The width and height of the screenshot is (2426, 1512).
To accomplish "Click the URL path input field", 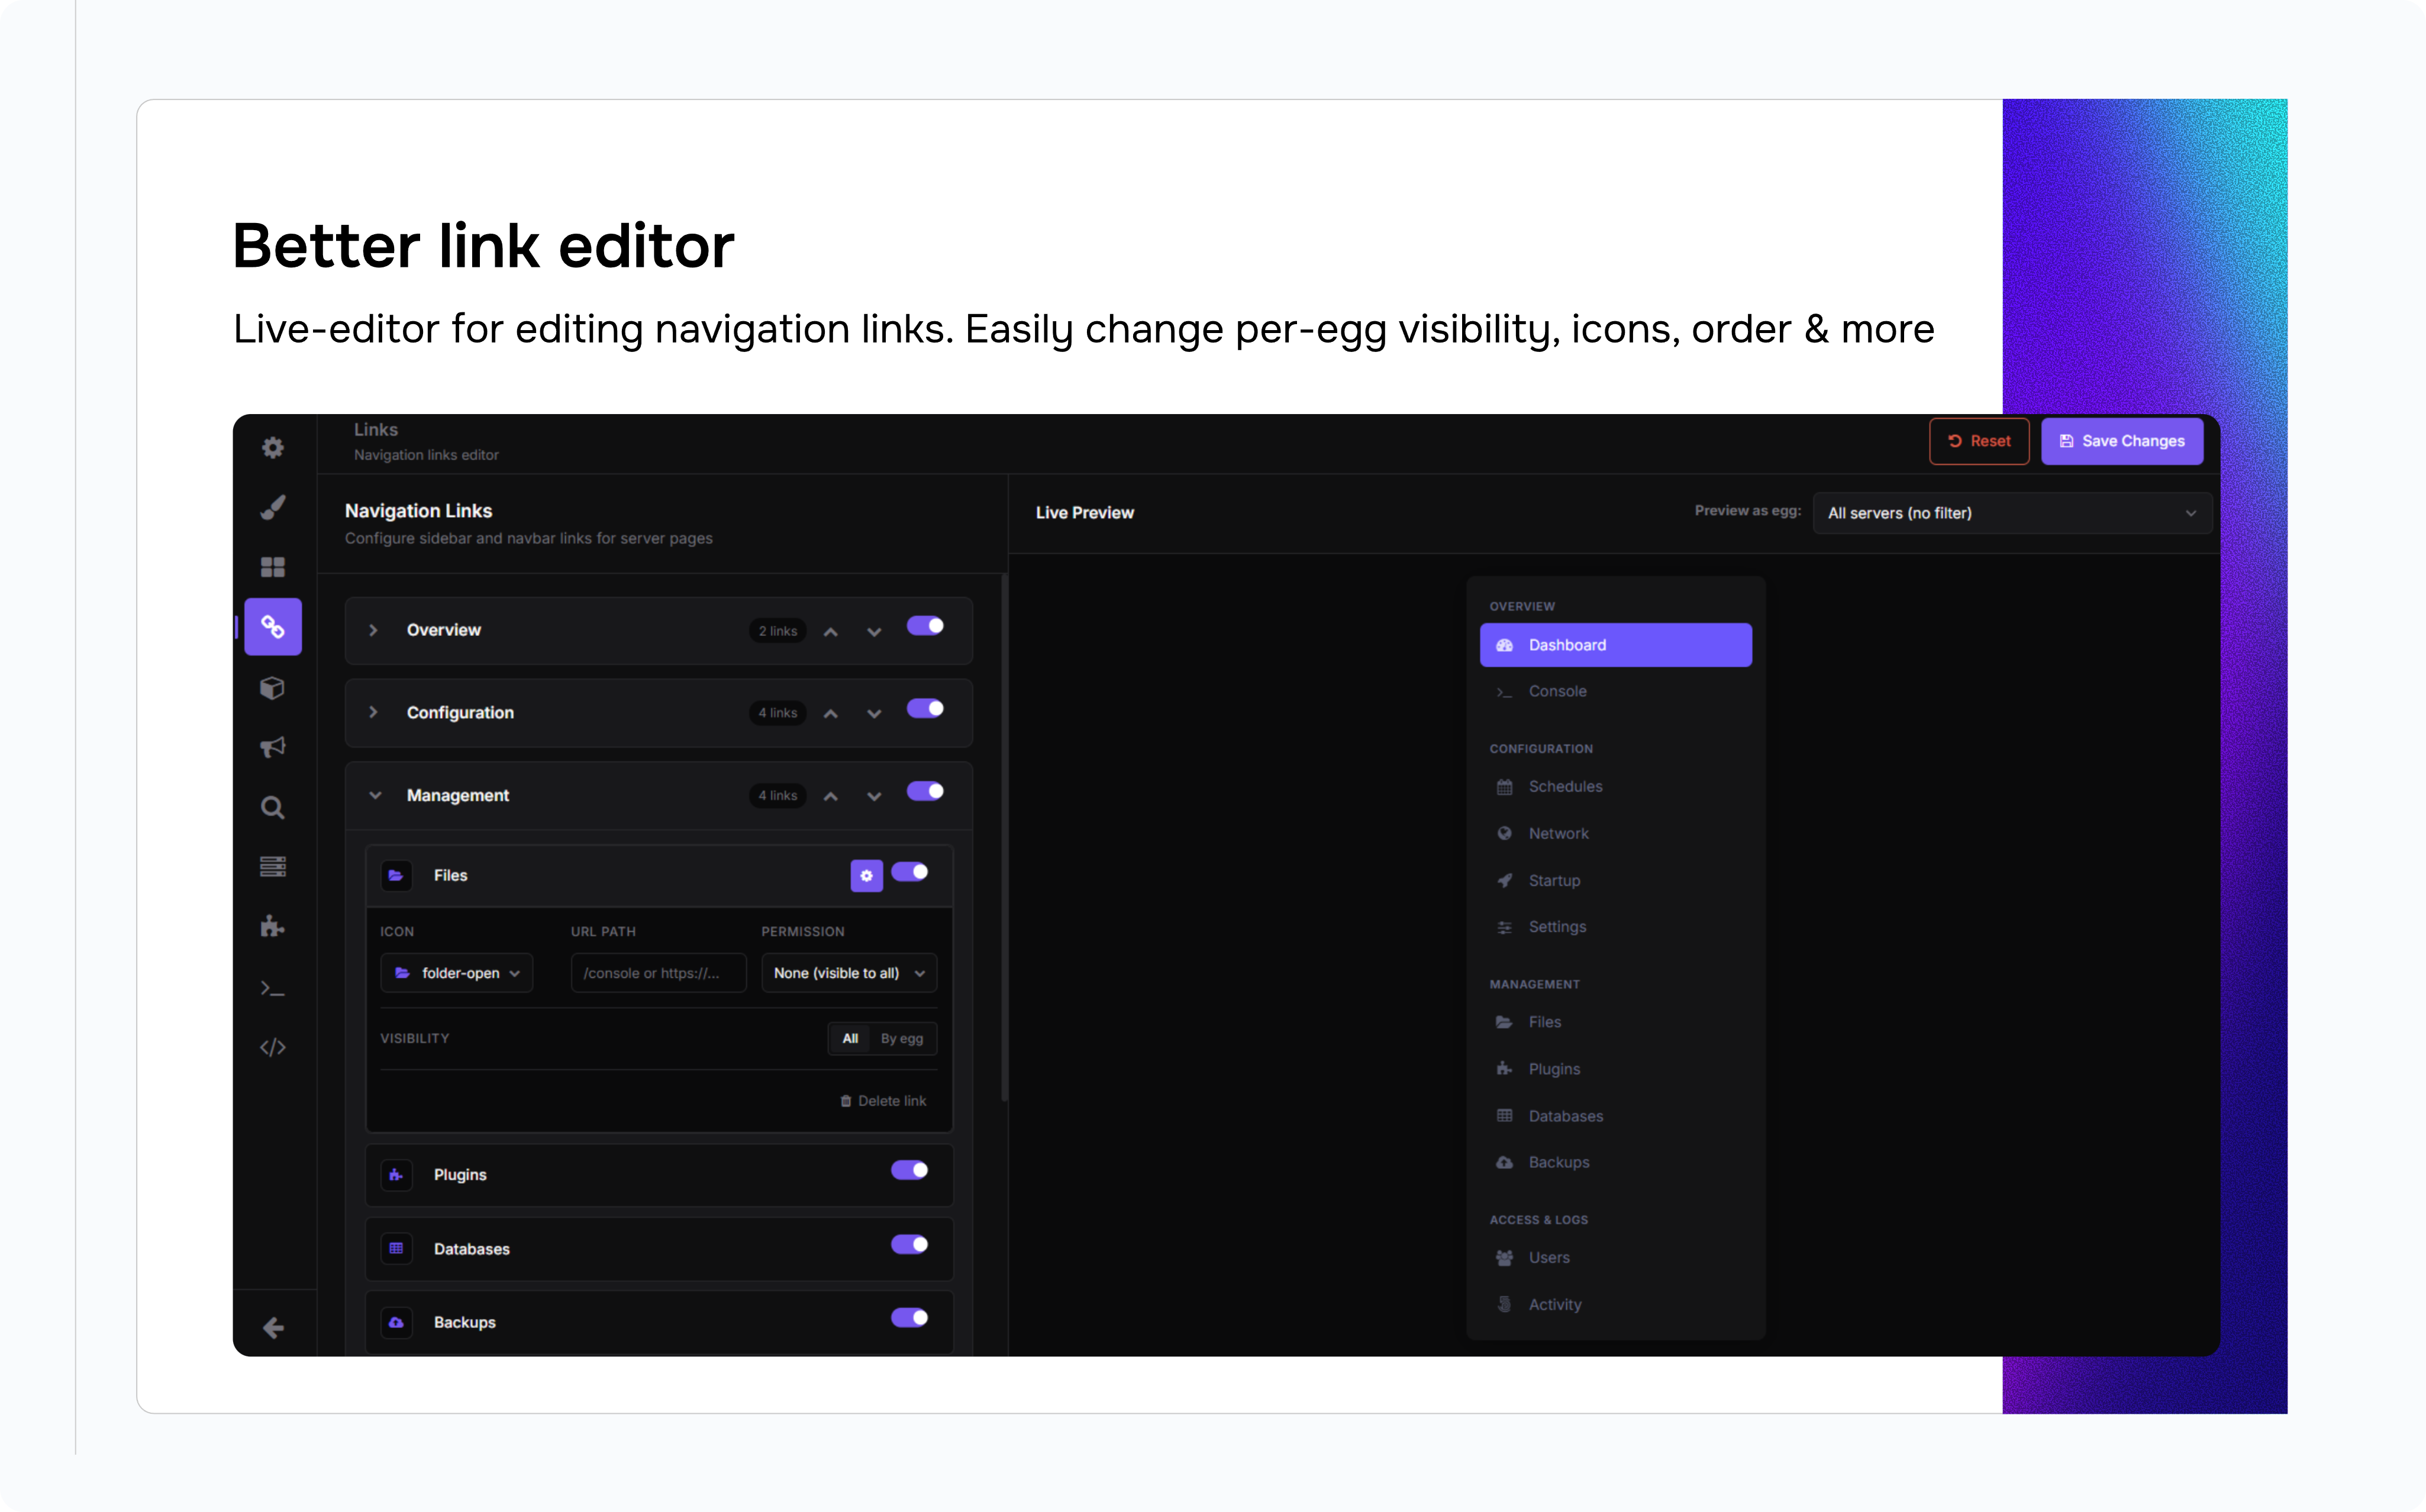I will (x=658, y=973).
